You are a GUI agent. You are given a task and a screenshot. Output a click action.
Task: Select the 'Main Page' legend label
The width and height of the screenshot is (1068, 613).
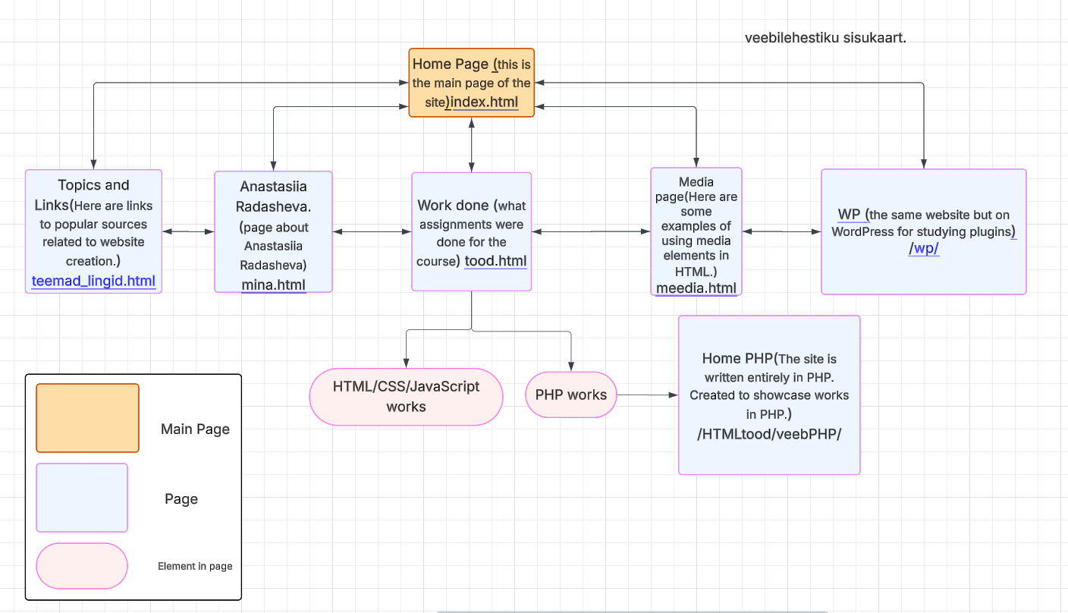[x=195, y=429]
